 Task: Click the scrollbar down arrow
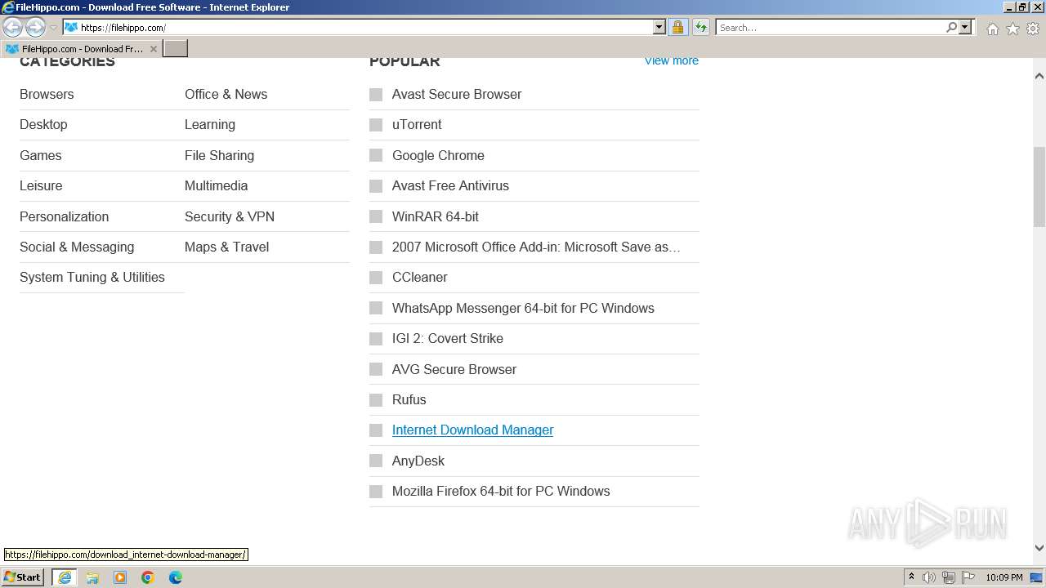pyautogui.click(x=1039, y=548)
